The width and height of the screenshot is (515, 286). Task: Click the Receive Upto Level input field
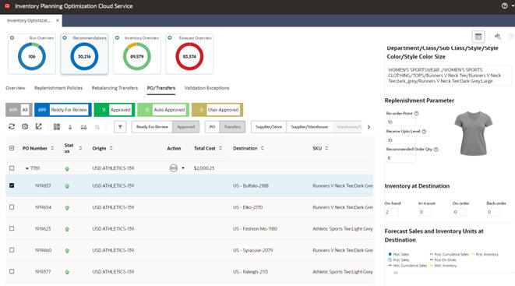[x=400, y=140]
